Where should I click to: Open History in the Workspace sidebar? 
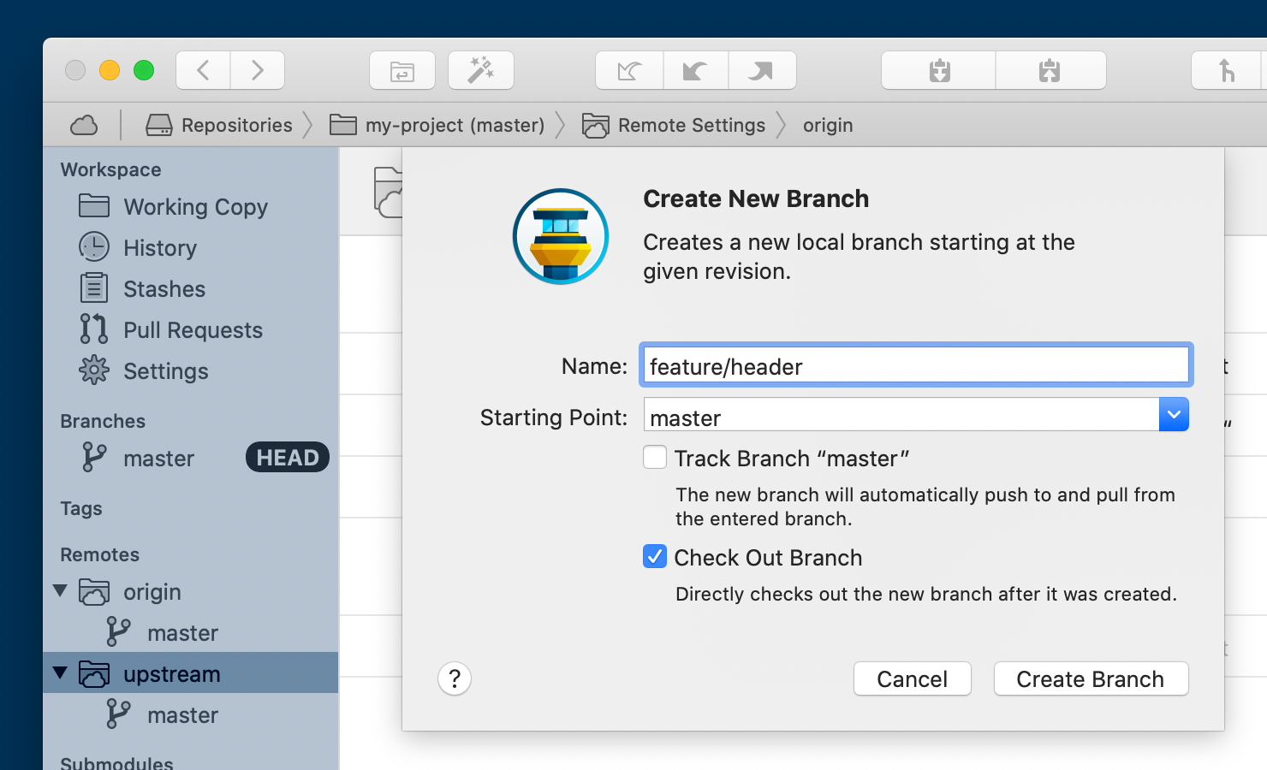159,248
